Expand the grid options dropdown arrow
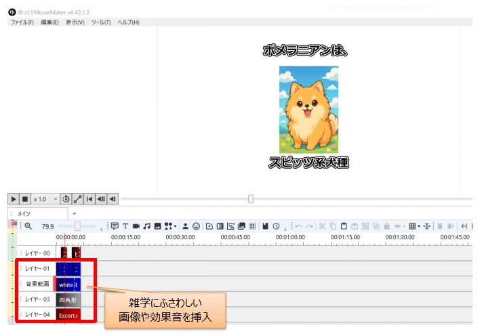The height and width of the screenshot is (336, 482). click(419, 226)
